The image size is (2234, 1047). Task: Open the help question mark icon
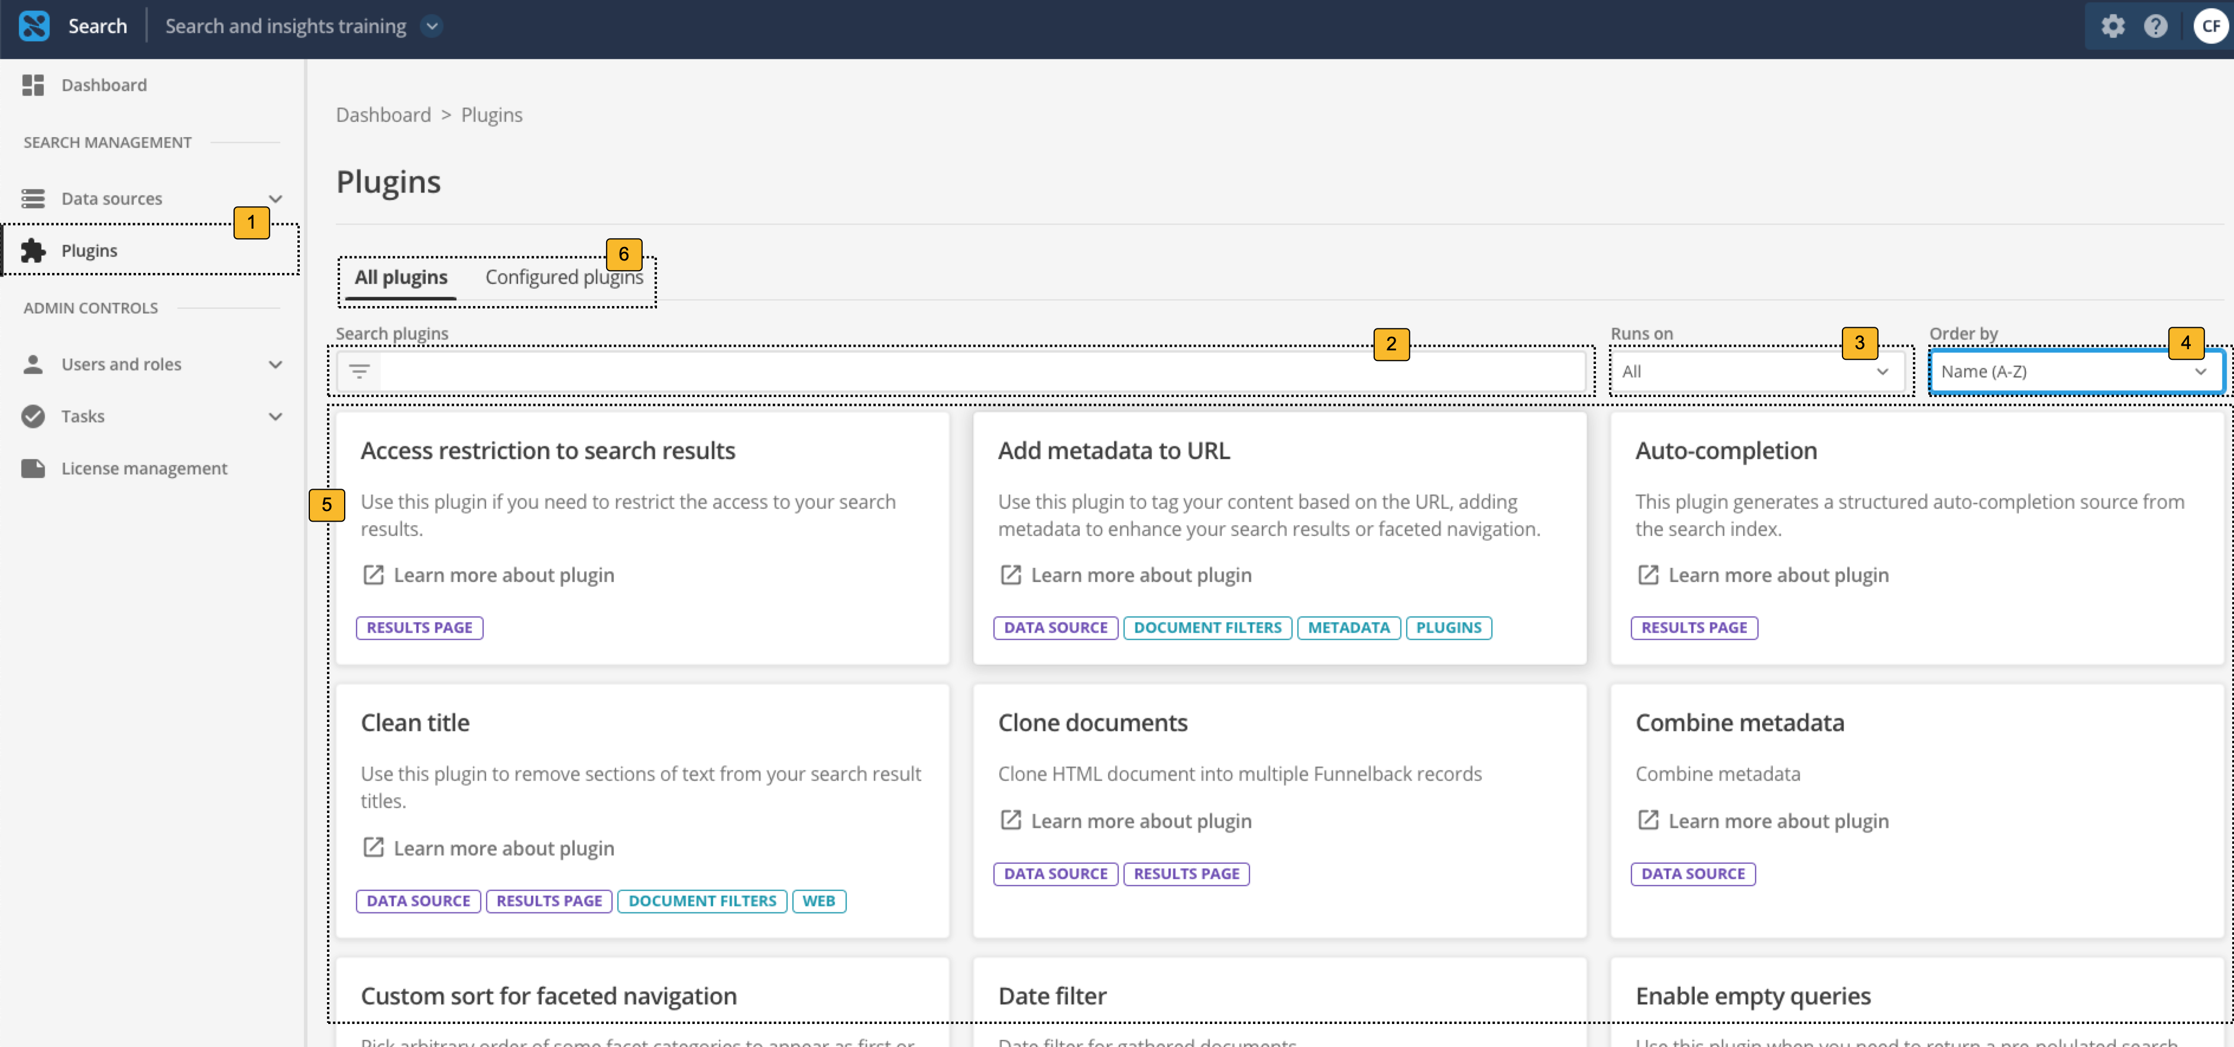tap(2157, 26)
